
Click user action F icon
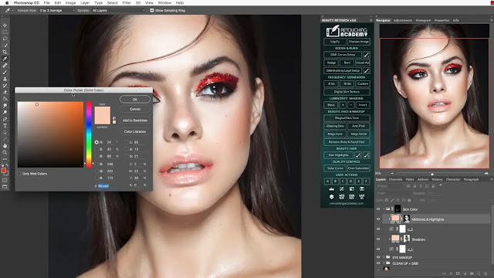[x=366, y=181]
